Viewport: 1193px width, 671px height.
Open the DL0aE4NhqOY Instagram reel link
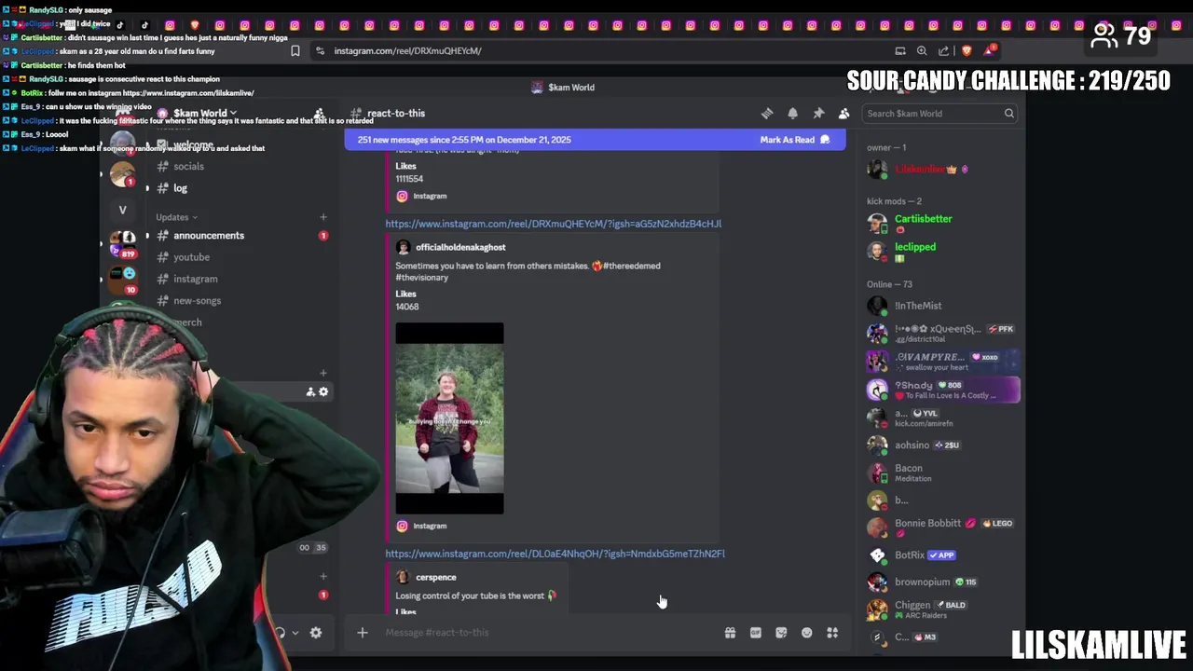click(555, 554)
